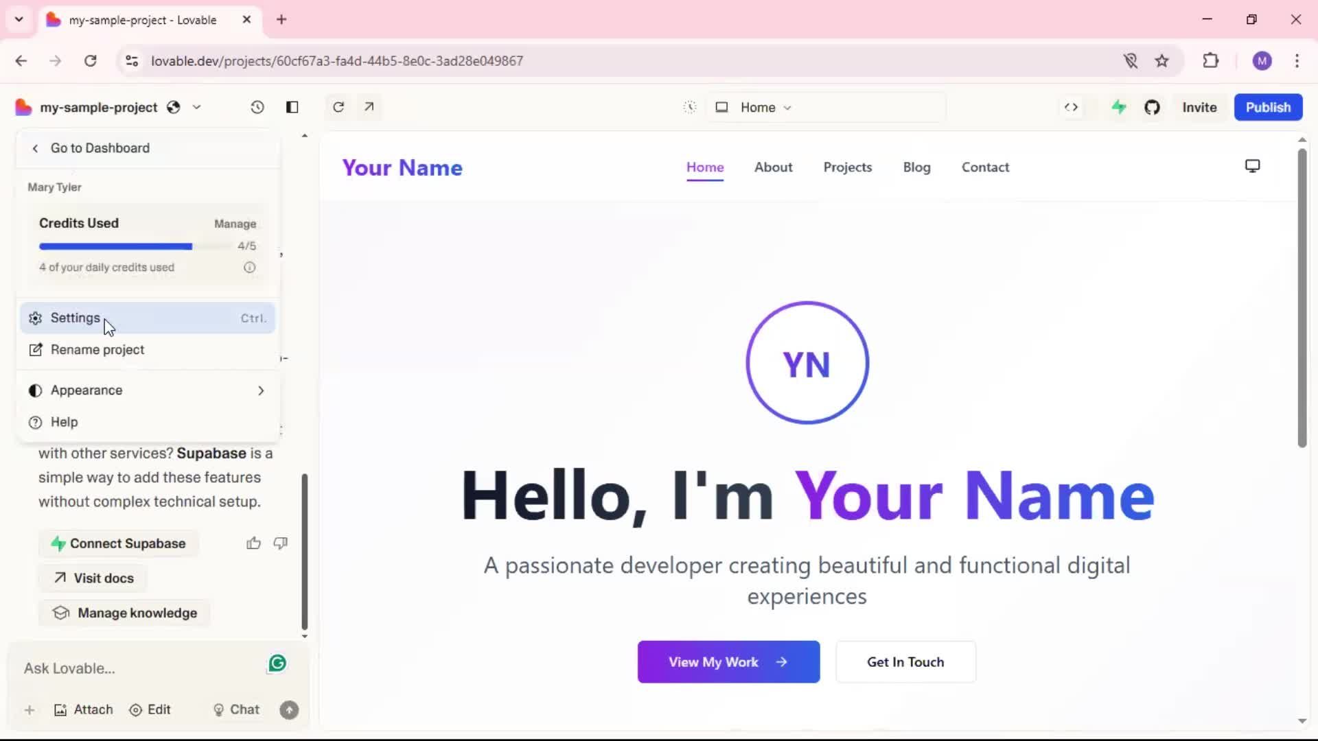Choose Rename project from menu
The image size is (1318, 741).
point(148,350)
